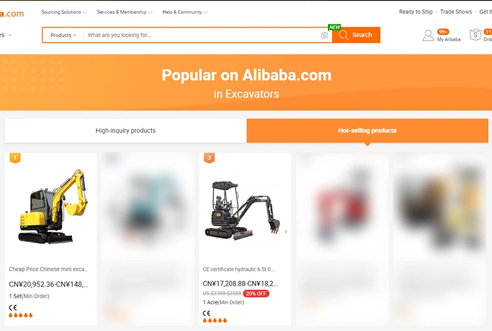Open My Alibaba user profile icon
Screen dimensions: 492x331
point(428,35)
